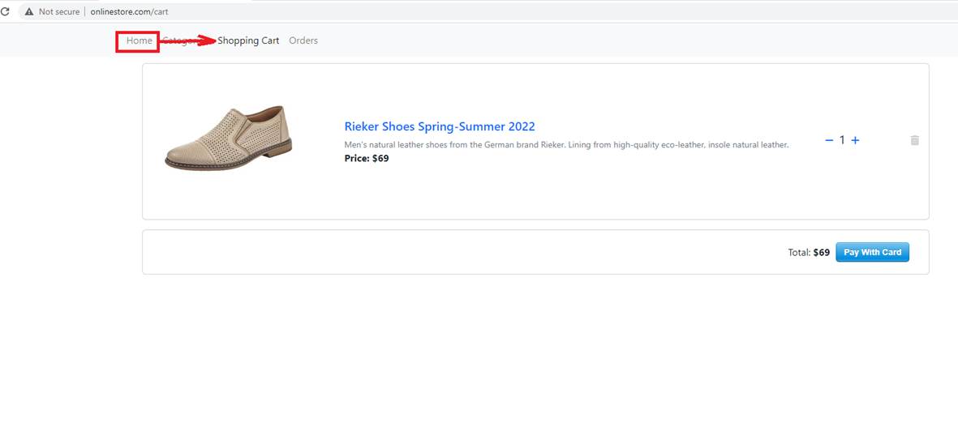The width and height of the screenshot is (958, 444).
Task: Select the Shopping Cart navigation item
Action: tap(248, 41)
